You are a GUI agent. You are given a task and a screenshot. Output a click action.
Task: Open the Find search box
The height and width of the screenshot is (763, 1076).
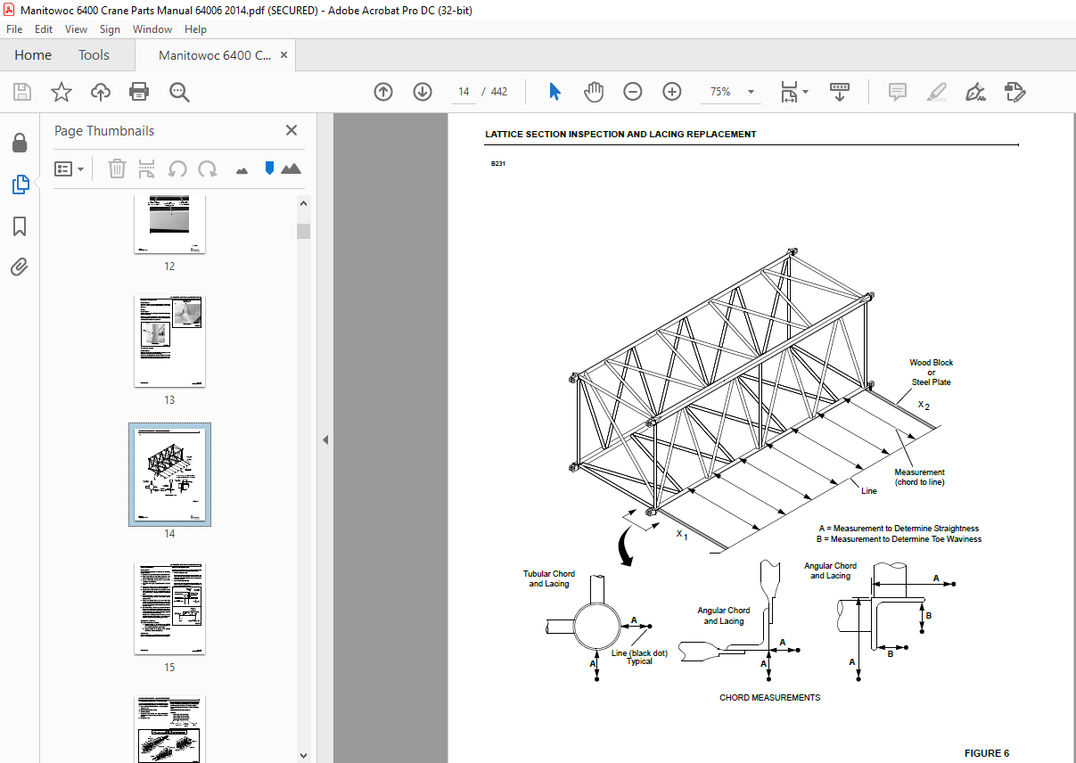click(178, 91)
